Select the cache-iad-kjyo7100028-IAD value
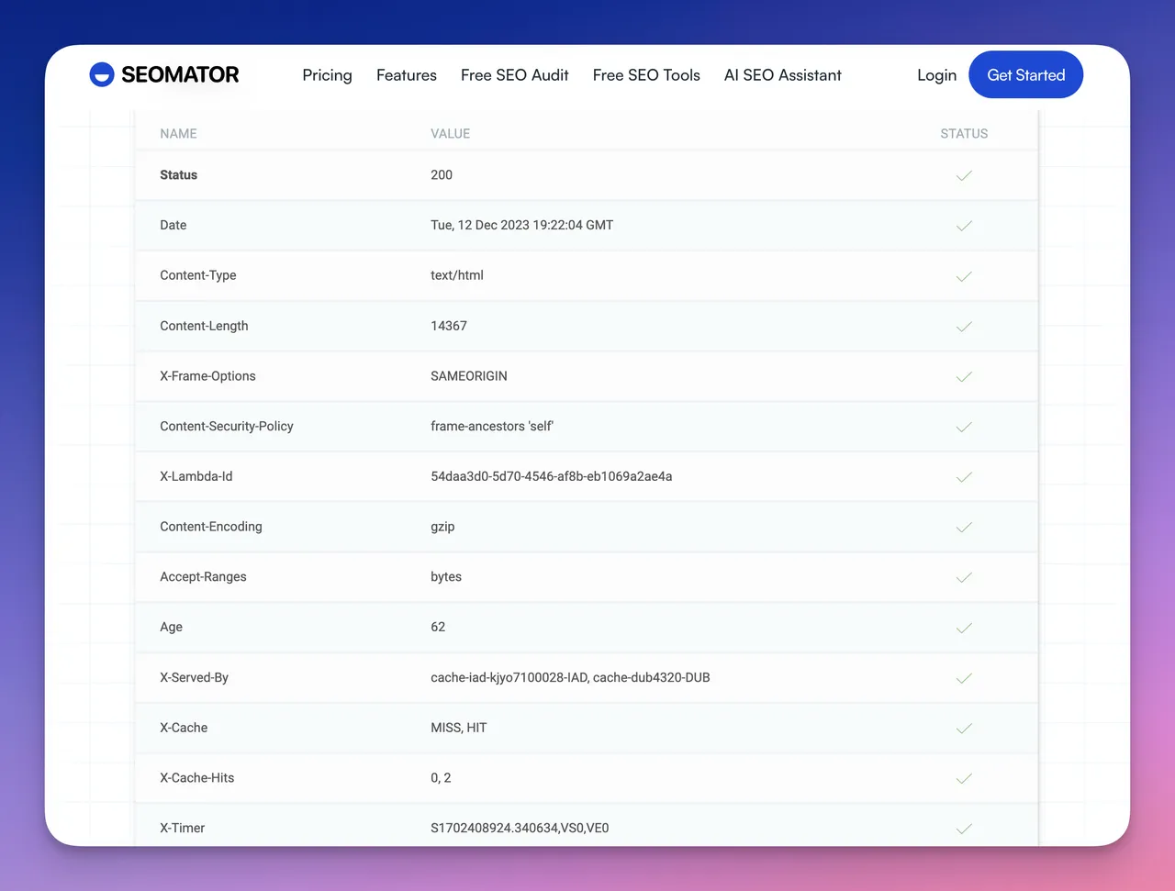The image size is (1175, 891). [x=570, y=677]
